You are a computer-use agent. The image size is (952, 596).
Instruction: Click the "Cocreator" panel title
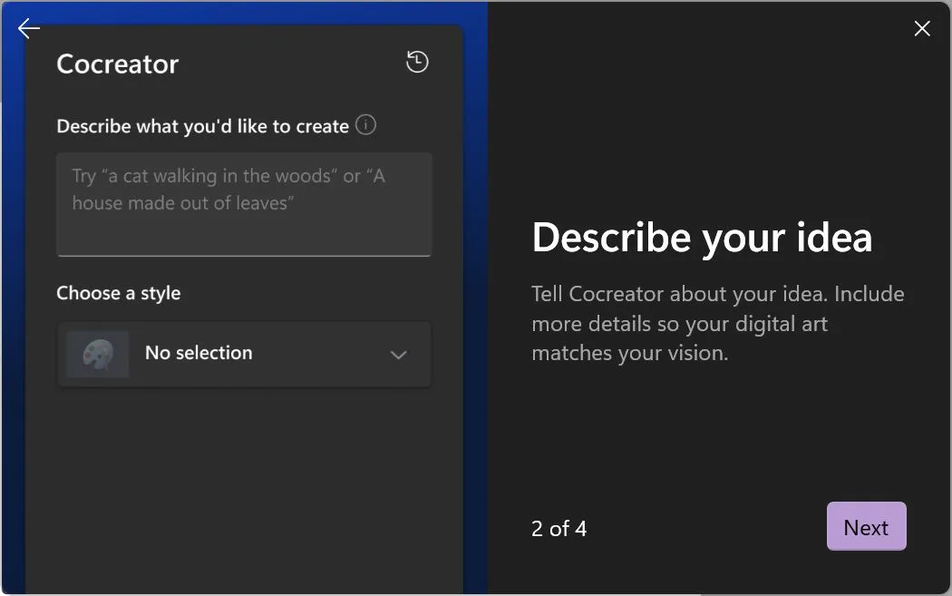[118, 64]
